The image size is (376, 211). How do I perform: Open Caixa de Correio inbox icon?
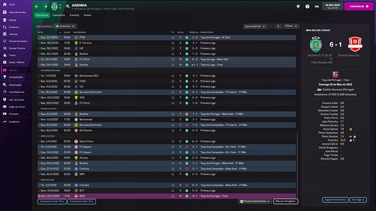click(4, 12)
